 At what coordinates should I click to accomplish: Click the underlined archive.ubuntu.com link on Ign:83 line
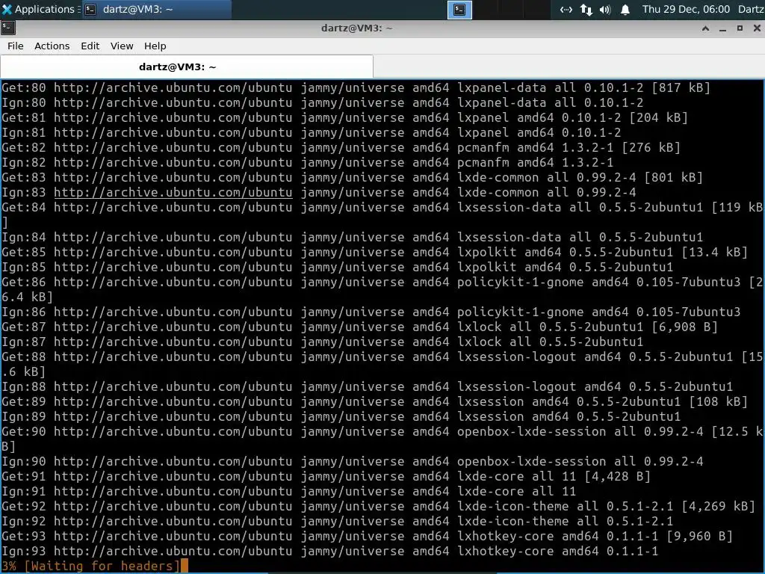coord(173,192)
